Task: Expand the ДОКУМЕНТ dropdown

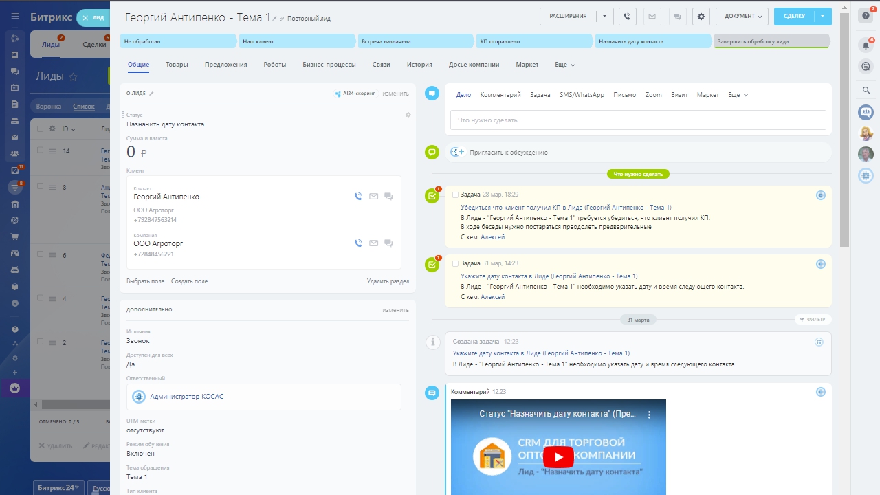Action: click(742, 16)
